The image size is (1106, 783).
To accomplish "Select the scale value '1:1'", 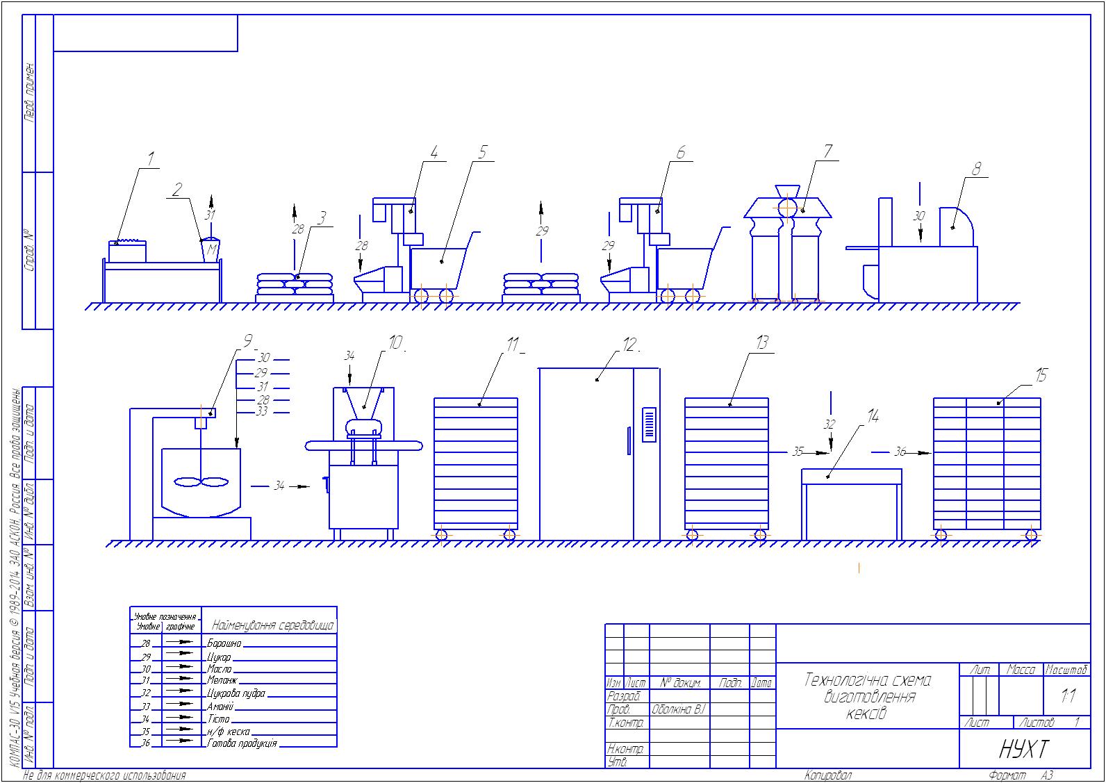I will tap(1068, 696).
